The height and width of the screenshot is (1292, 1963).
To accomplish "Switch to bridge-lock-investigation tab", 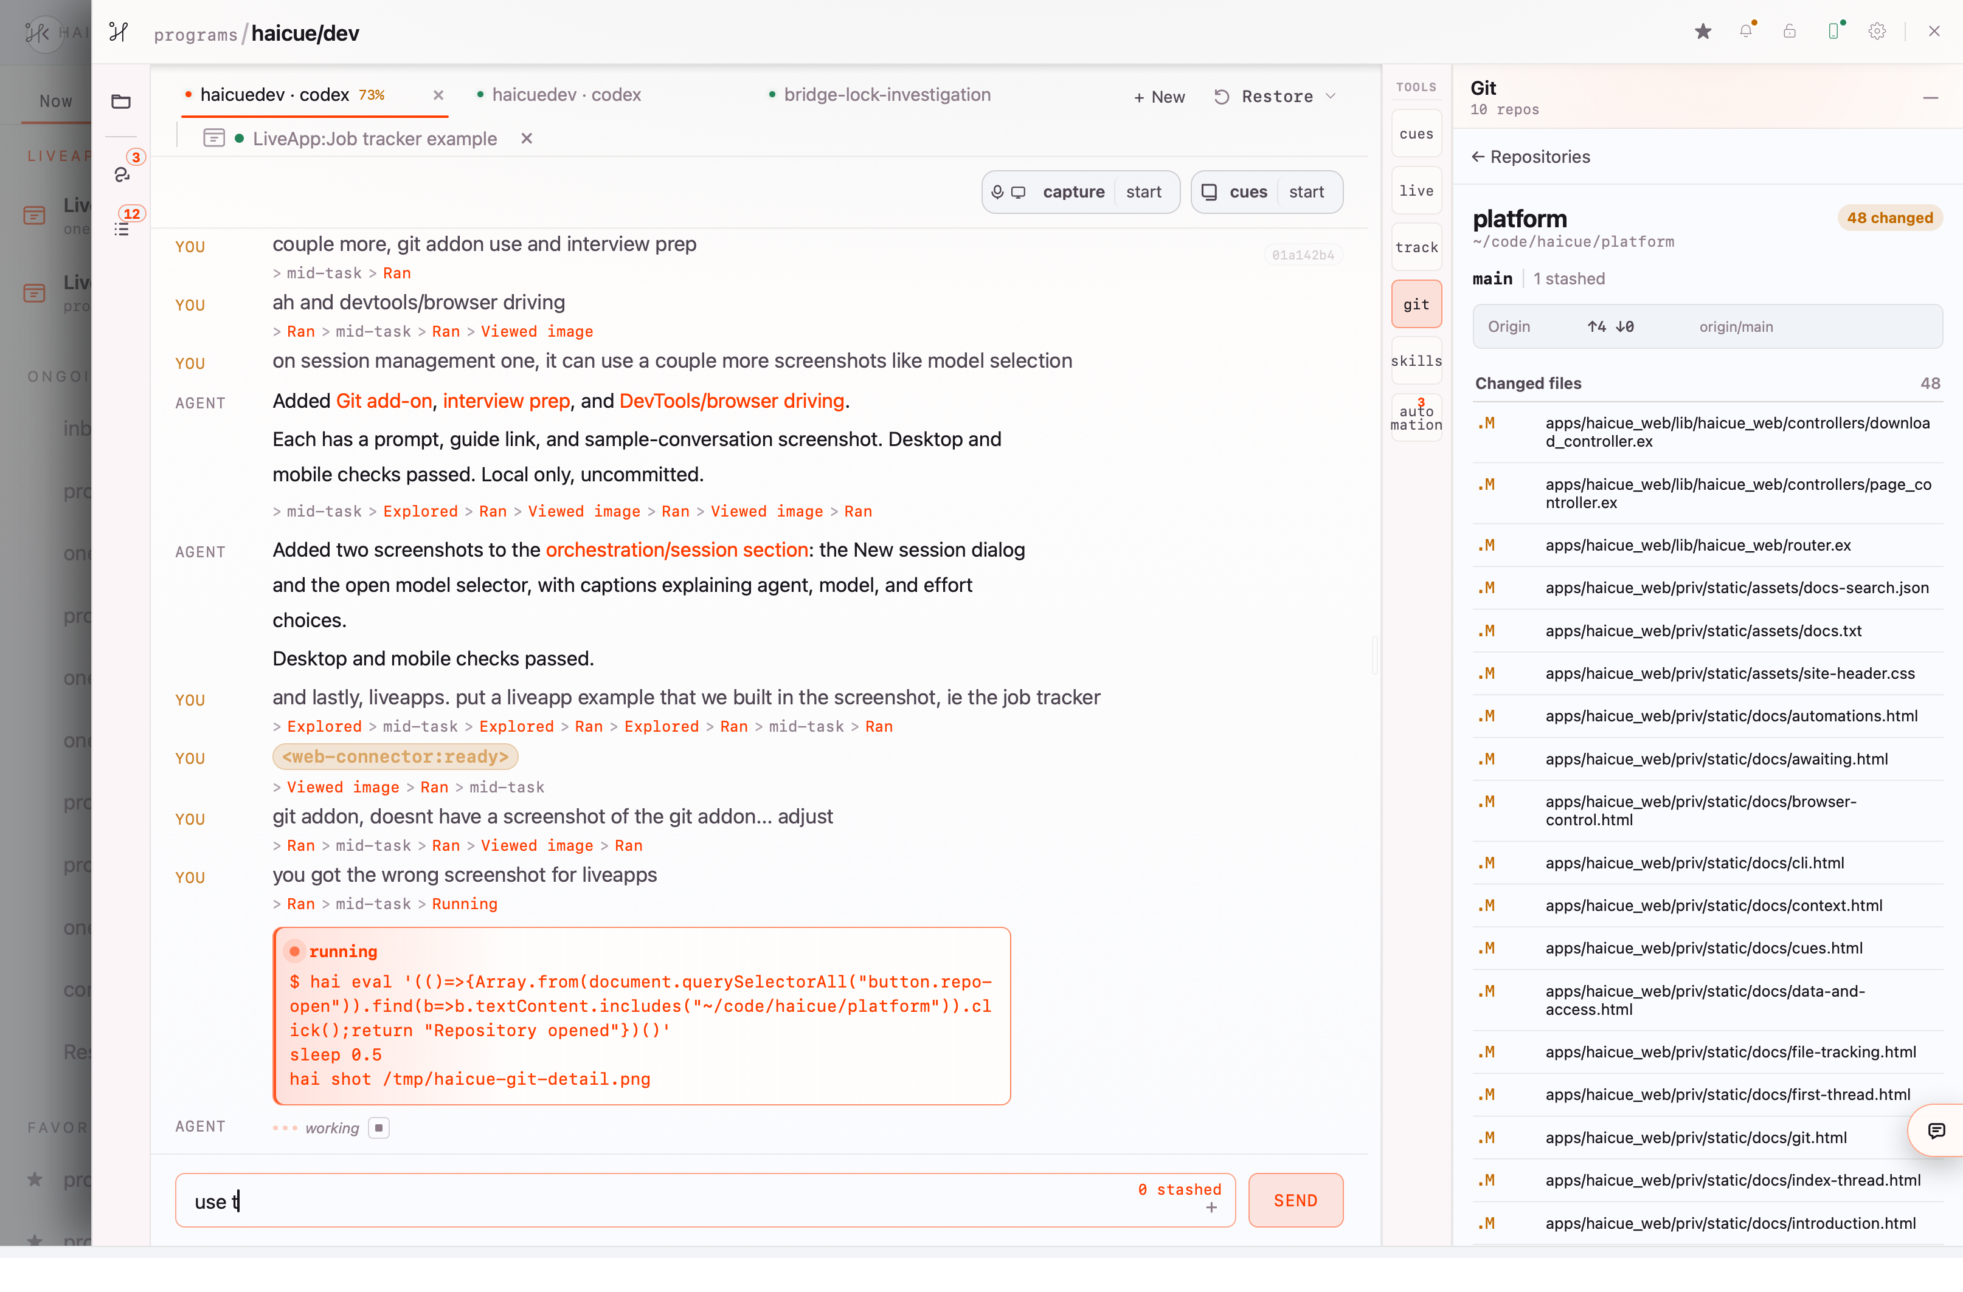I will [887, 95].
